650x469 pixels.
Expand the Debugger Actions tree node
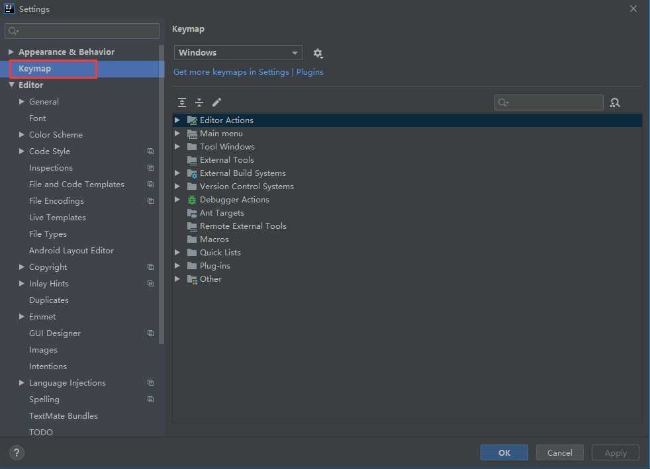pyautogui.click(x=177, y=200)
